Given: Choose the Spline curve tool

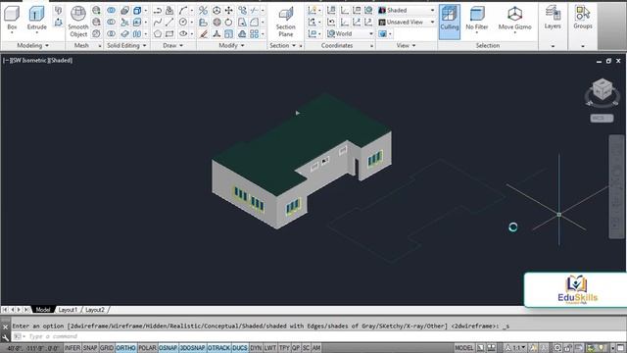Looking at the screenshot, I should click(x=158, y=22).
